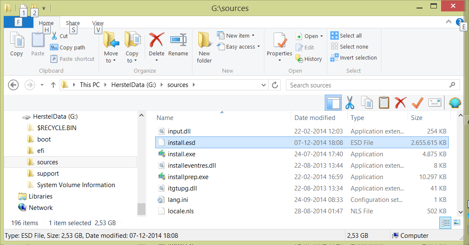This screenshot has height=245, width=469.
Task: Open the View ribbon tab
Action: 98,23
